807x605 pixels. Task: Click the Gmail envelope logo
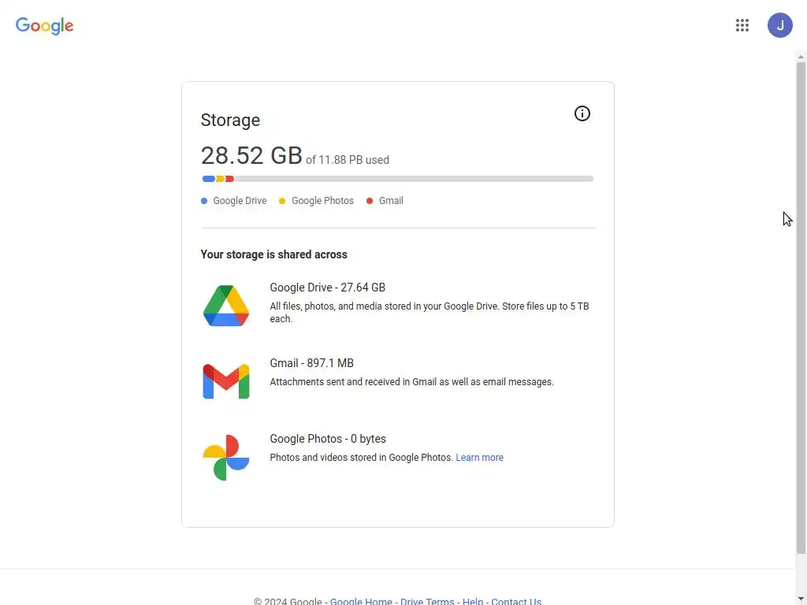pos(226,381)
